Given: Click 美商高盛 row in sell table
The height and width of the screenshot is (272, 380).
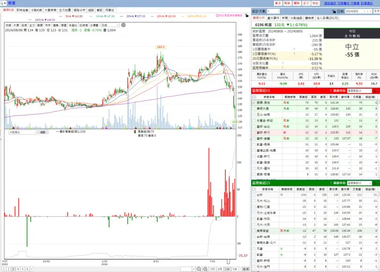Looking at the screenshot, I should 315,231.
